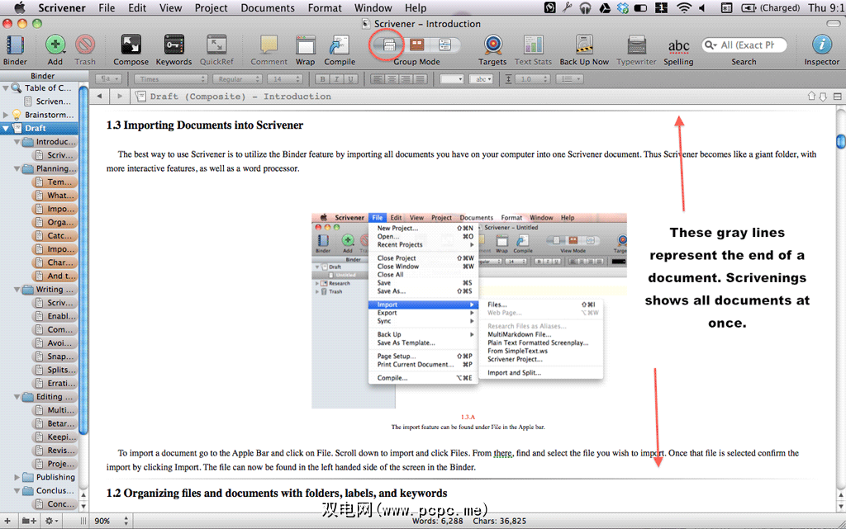Viewport: 846px width, 529px height.
Task: Open the Inspector panel
Action: [x=821, y=46]
